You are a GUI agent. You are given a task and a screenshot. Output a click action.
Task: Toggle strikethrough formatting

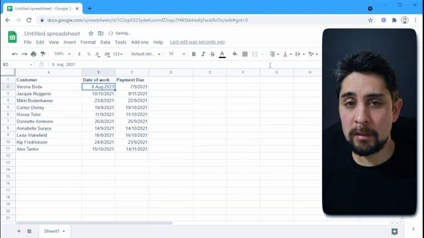point(213,54)
